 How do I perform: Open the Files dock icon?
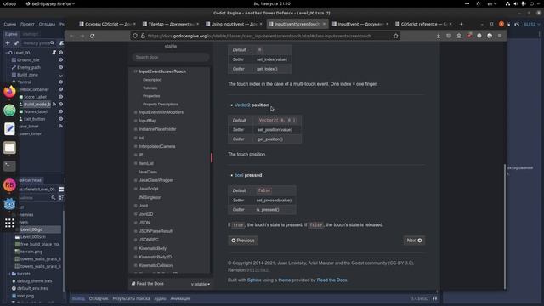coord(9,147)
